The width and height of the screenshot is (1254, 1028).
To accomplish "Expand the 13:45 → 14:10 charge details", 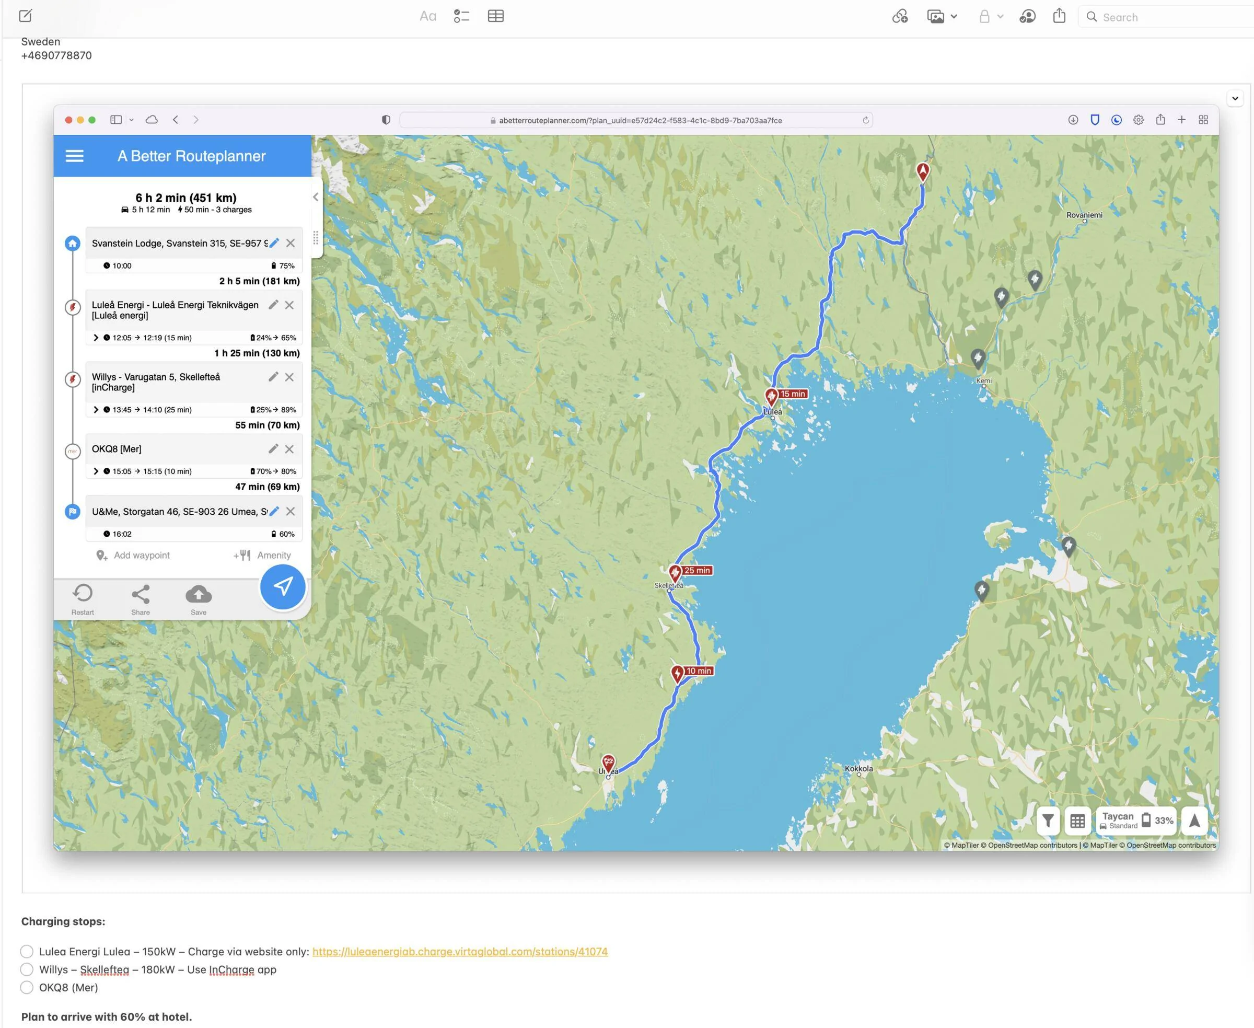I will [96, 409].
